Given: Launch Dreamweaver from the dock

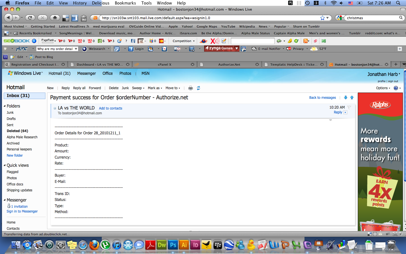Looking at the screenshot, I should pyautogui.click(x=162, y=245).
